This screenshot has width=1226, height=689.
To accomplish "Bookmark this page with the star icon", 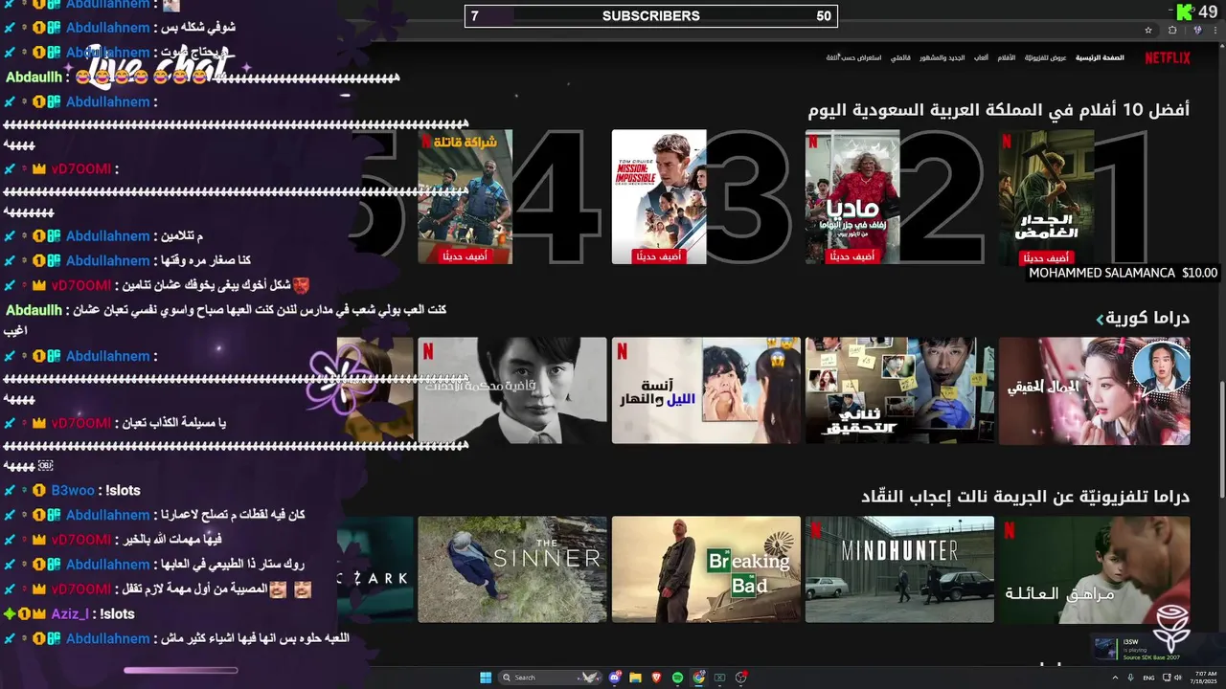I will point(1148,31).
